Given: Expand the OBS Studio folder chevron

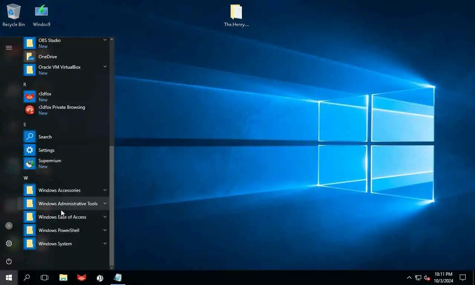Looking at the screenshot, I should coord(105,40).
